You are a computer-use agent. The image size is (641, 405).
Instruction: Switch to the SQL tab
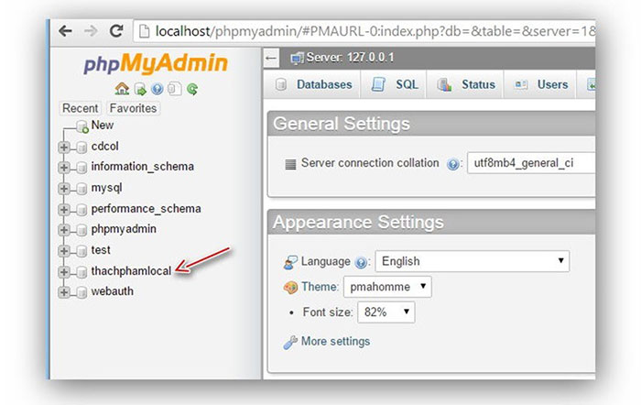pos(394,84)
